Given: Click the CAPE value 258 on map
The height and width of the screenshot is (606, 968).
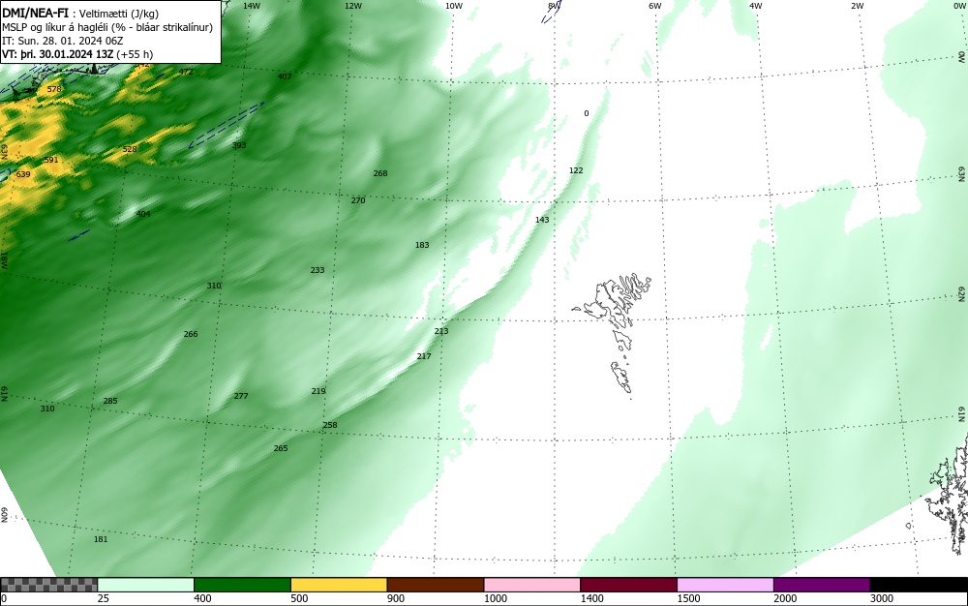Looking at the screenshot, I should pyautogui.click(x=330, y=425).
